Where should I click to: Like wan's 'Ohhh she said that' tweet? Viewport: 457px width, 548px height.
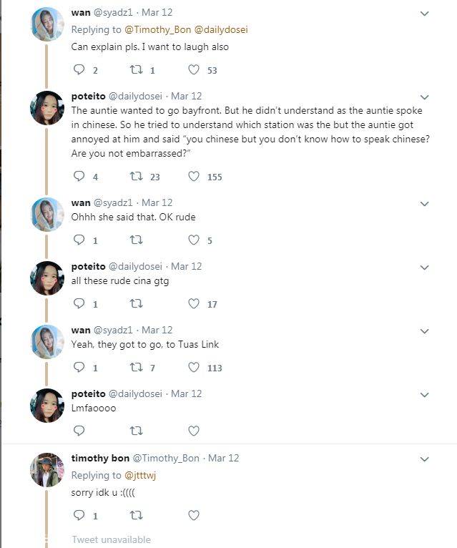tap(193, 240)
